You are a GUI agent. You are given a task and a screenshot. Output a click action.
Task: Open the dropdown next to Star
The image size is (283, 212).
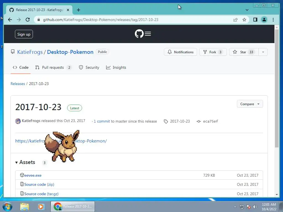(263, 52)
